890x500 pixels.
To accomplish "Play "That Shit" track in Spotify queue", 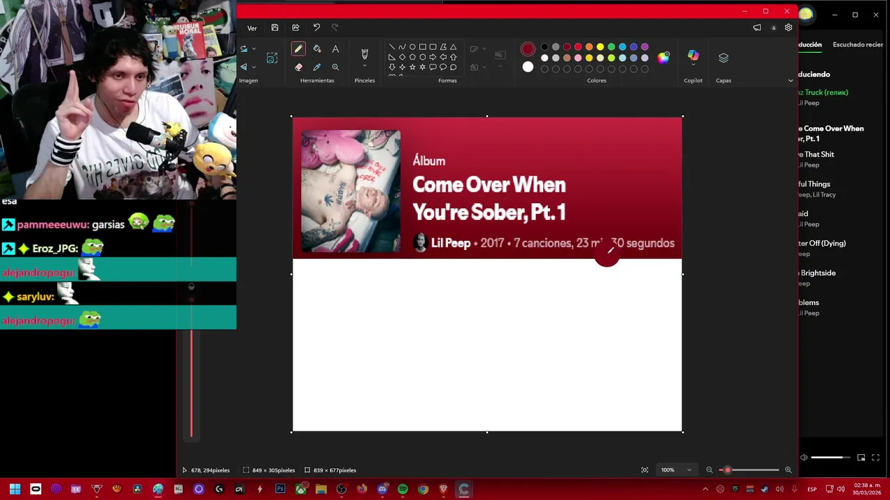I will [x=816, y=155].
